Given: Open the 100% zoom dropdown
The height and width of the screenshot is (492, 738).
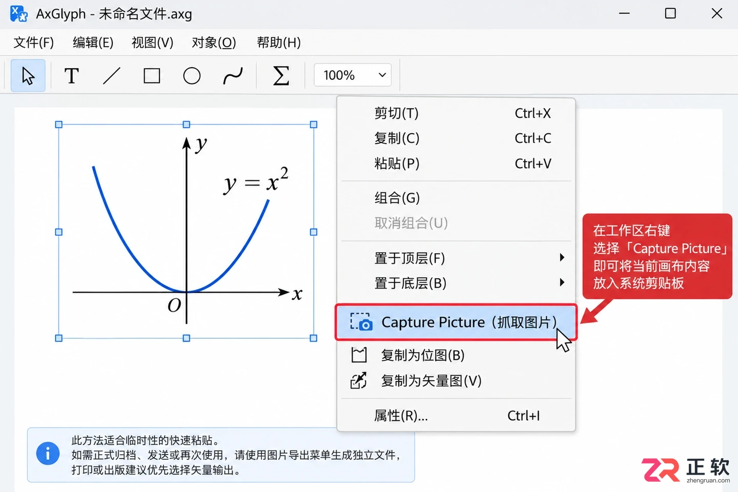Looking at the screenshot, I should (x=353, y=75).
